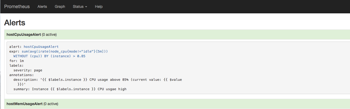Open the Help page
This screenshot has height=109, width=350.
pos(99,7)
